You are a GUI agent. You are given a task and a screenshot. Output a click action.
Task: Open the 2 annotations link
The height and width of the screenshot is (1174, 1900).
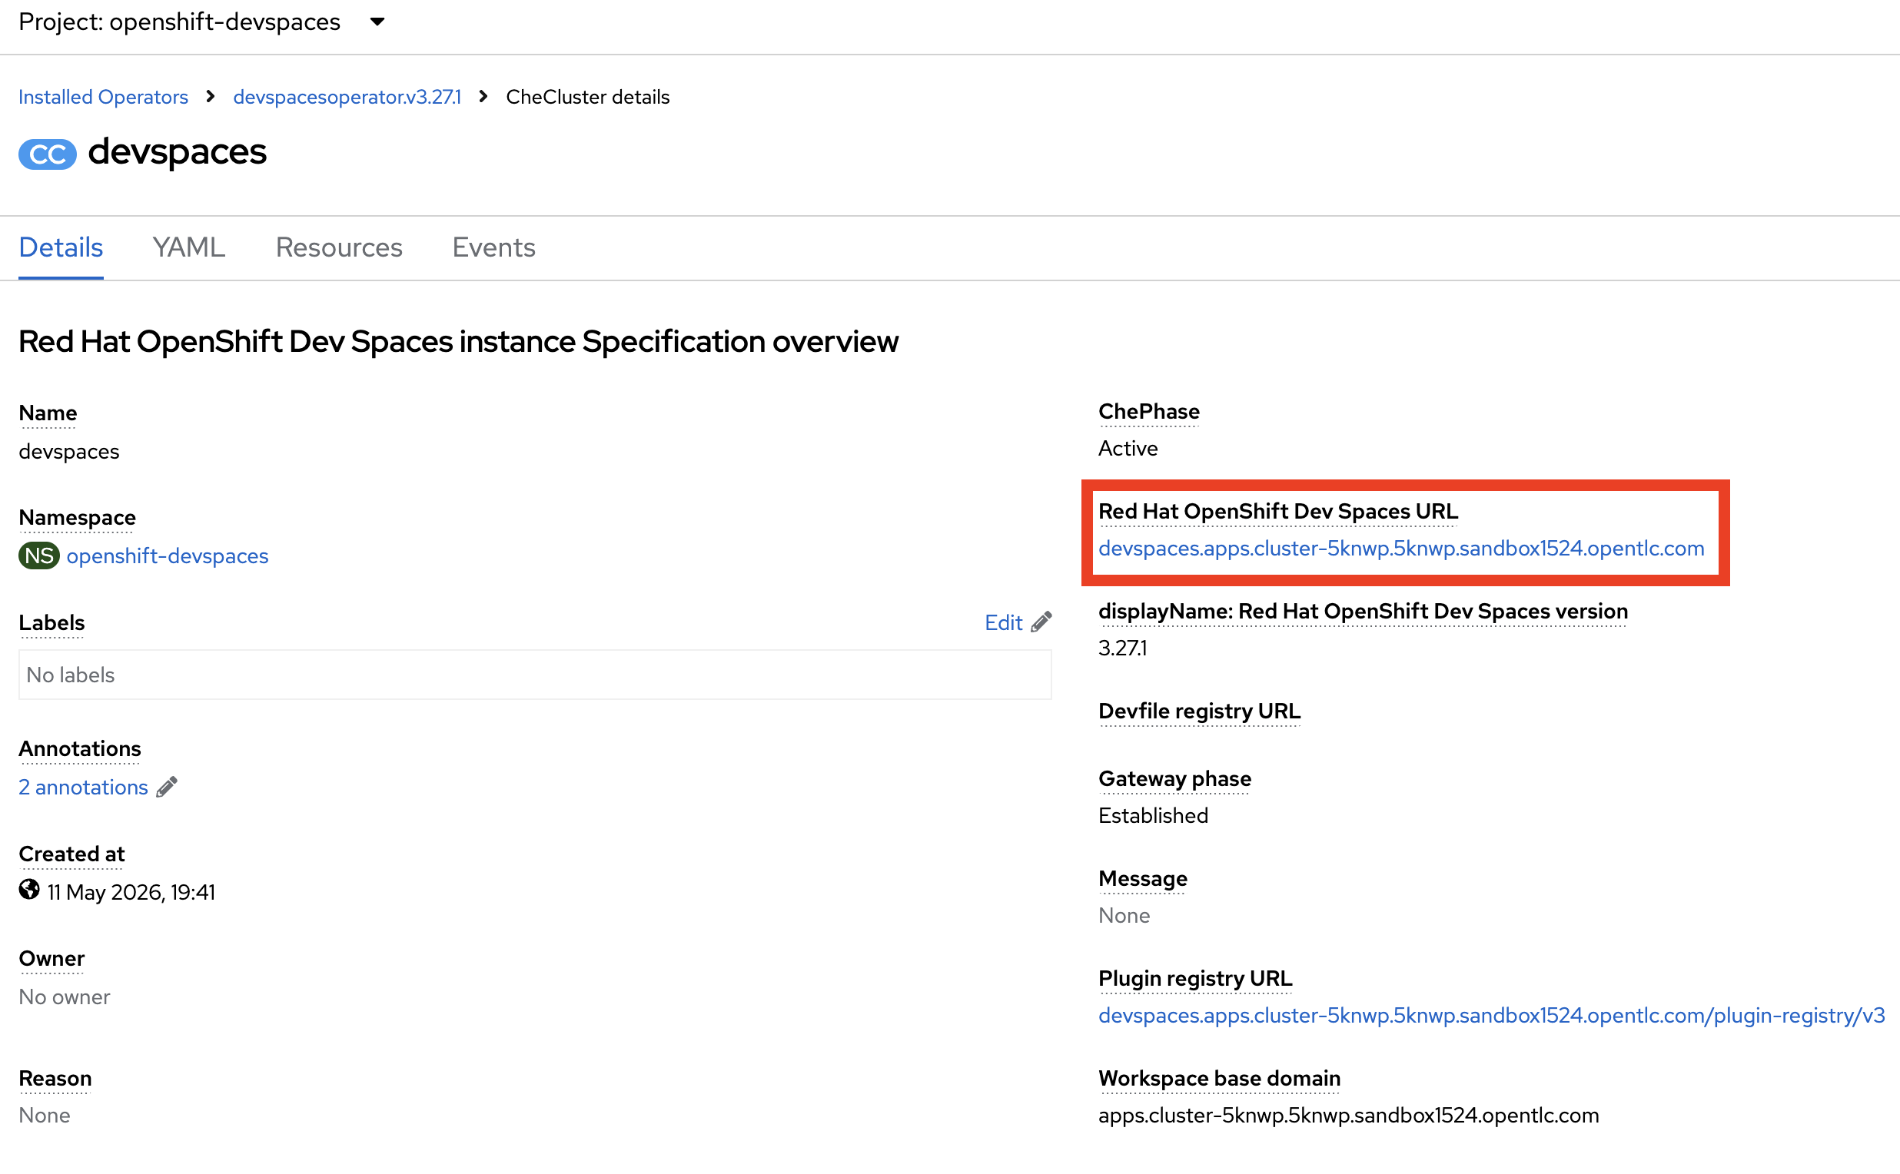pos(83,788)
